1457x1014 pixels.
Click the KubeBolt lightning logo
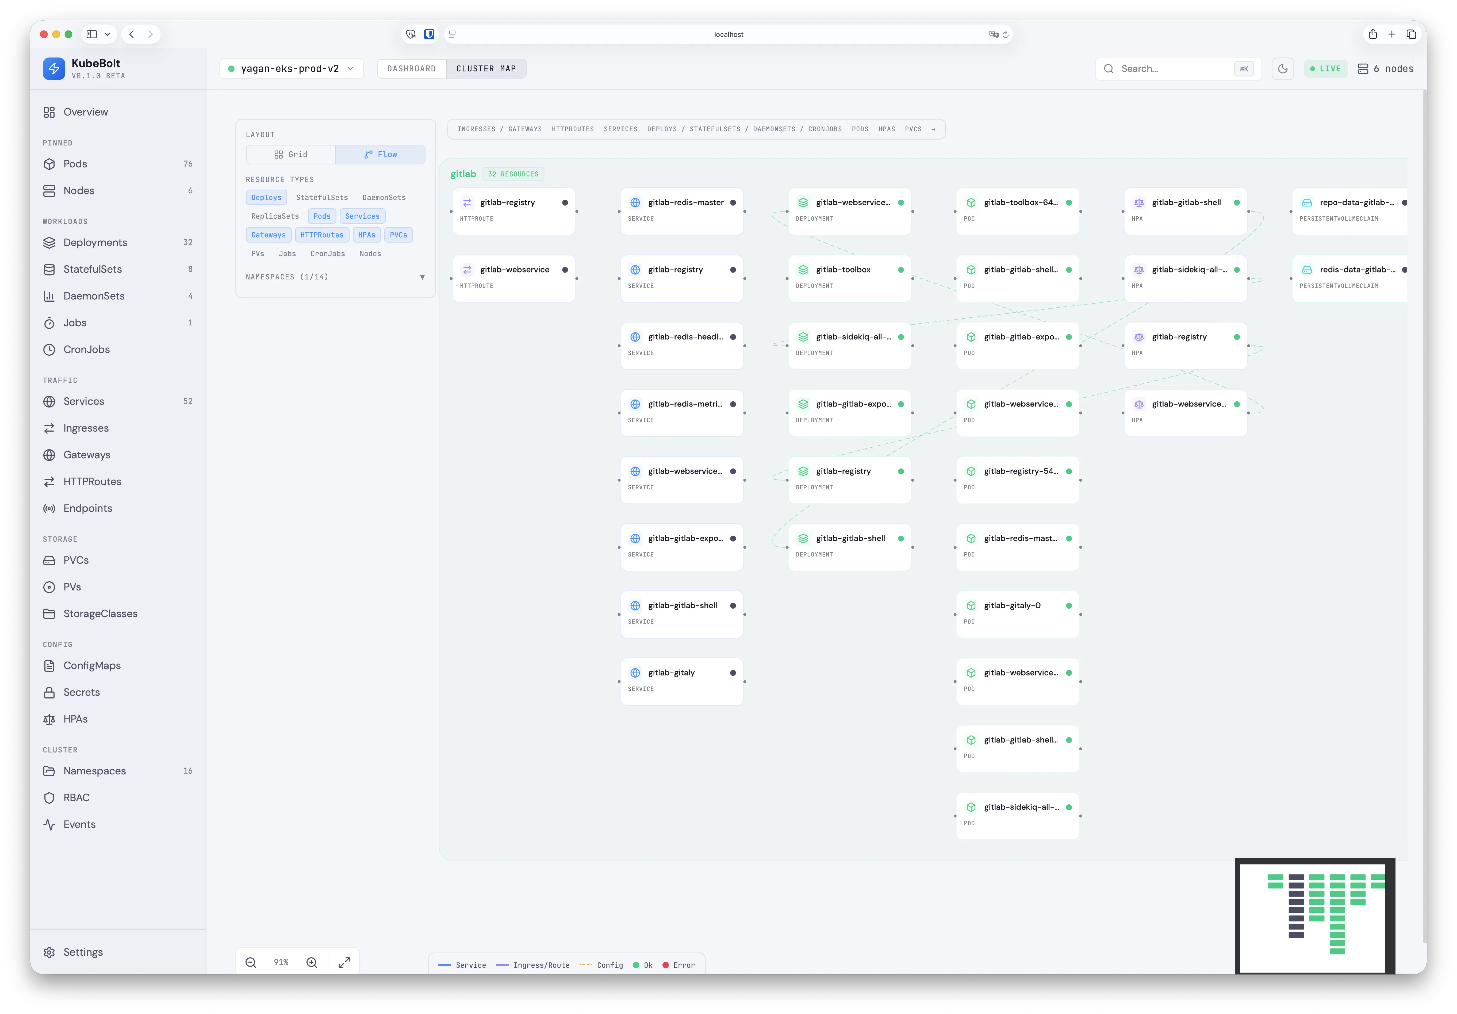point(54,68)
